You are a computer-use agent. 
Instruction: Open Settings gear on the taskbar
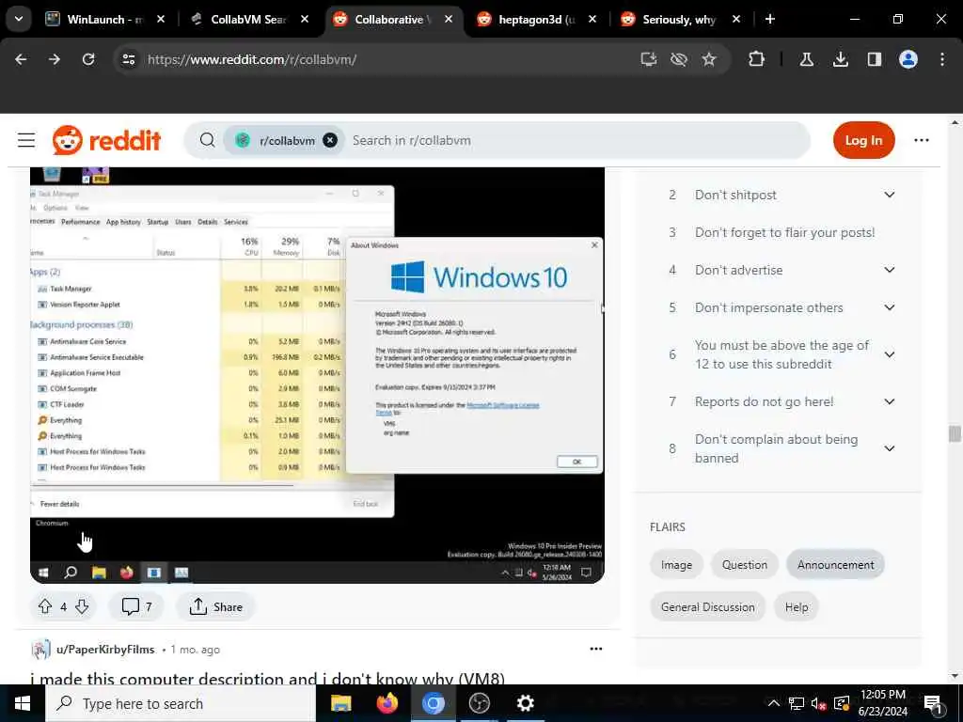525,703
